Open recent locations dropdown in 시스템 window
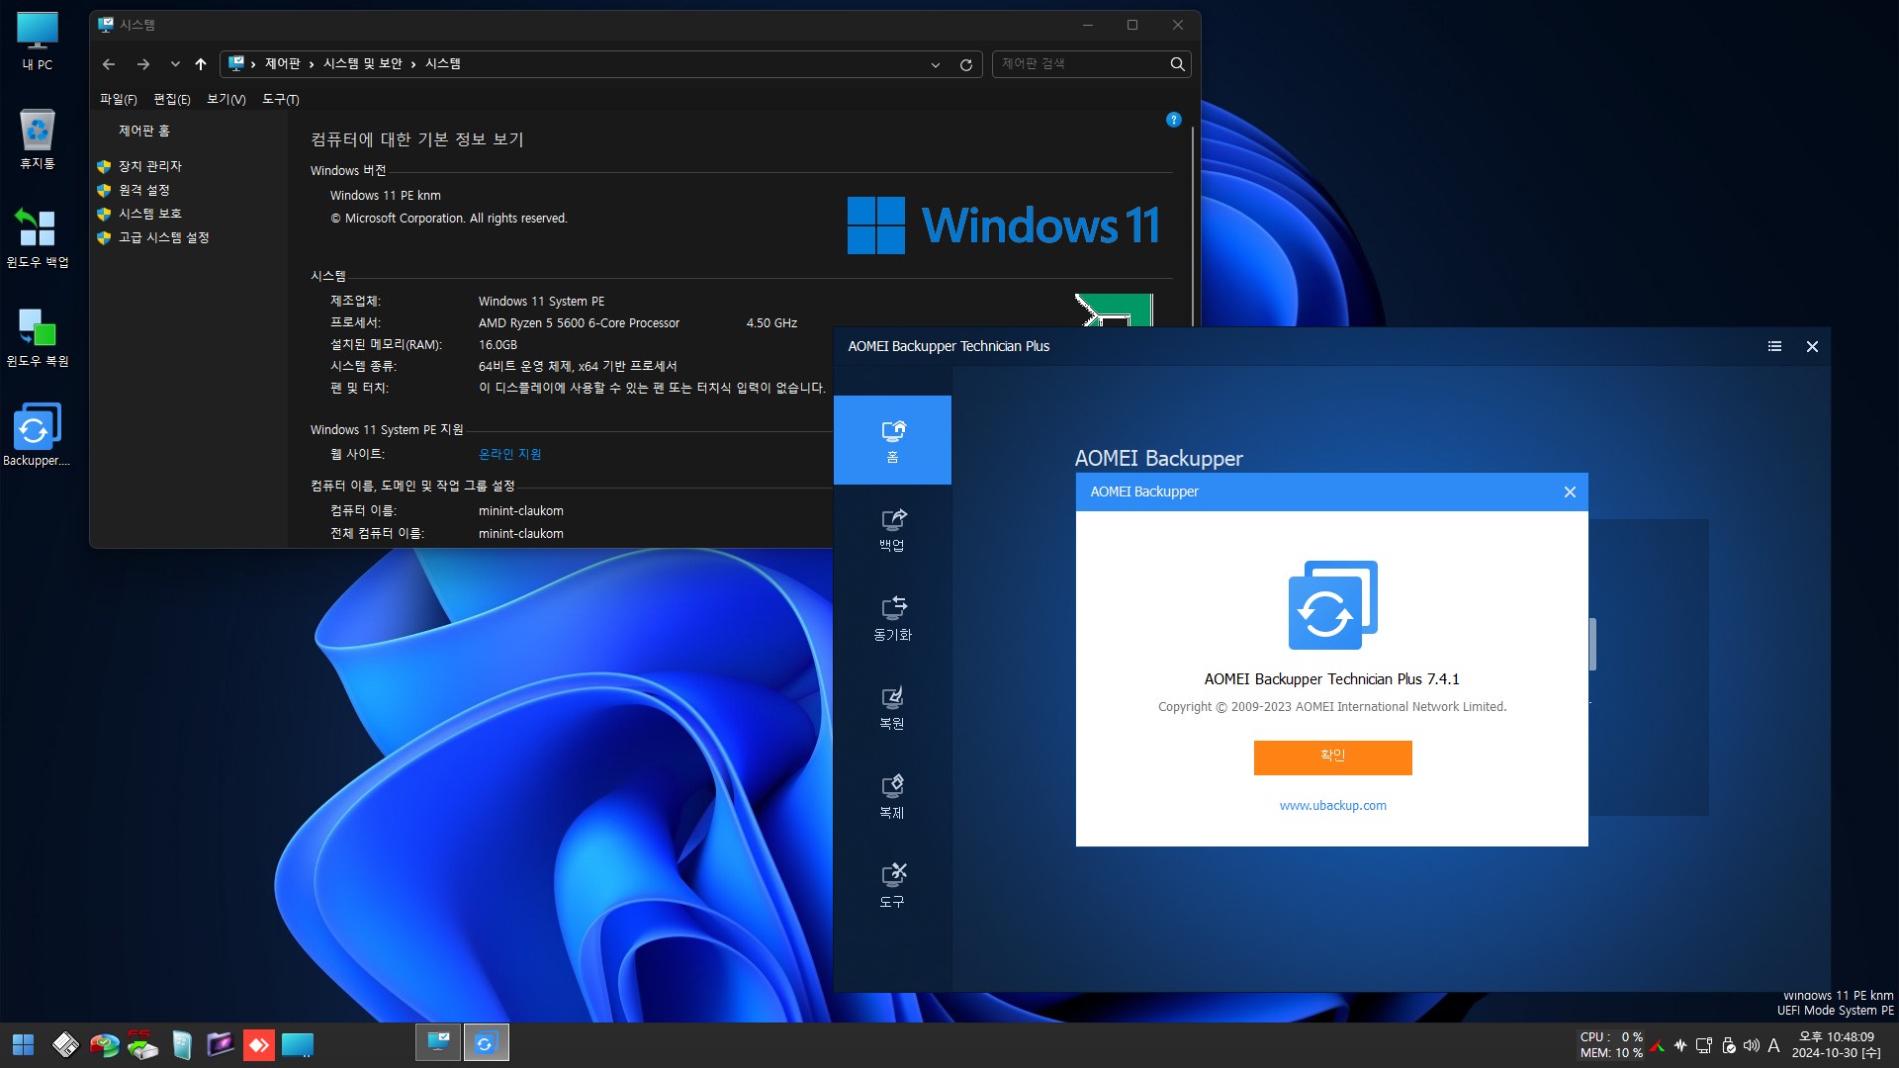1899x1068 pixels. pyautogui.click(x=175, y=64)
